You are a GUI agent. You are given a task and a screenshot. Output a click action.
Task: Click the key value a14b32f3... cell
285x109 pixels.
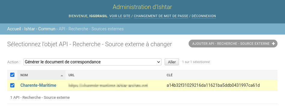(213, 85)
